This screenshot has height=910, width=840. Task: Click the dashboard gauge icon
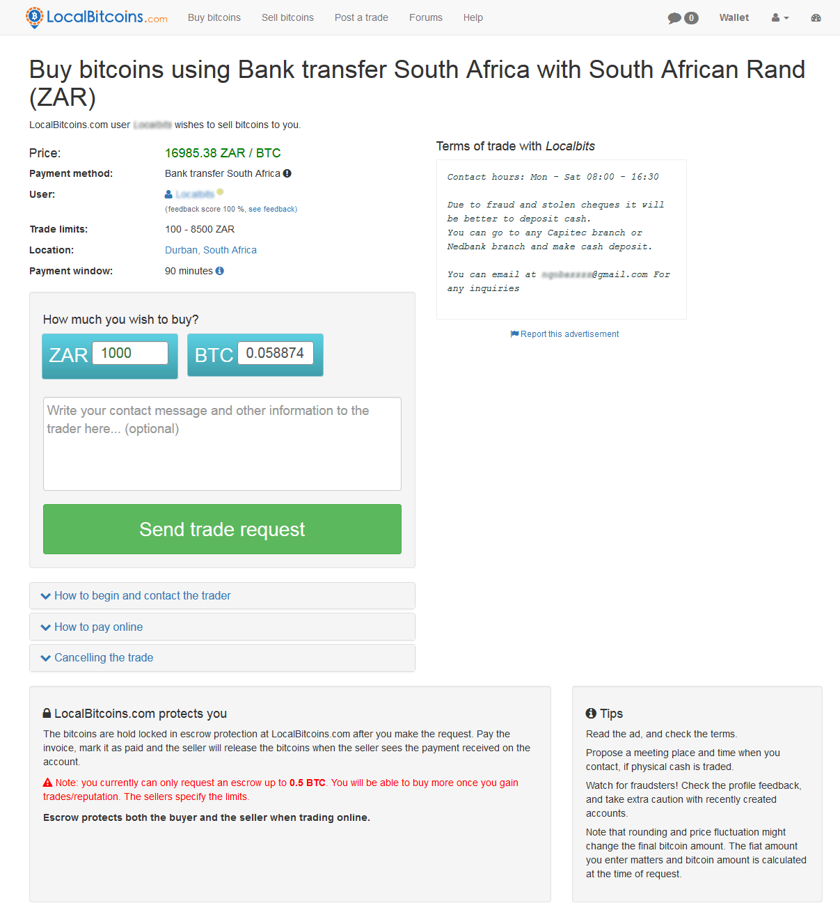tap(816, 18)
